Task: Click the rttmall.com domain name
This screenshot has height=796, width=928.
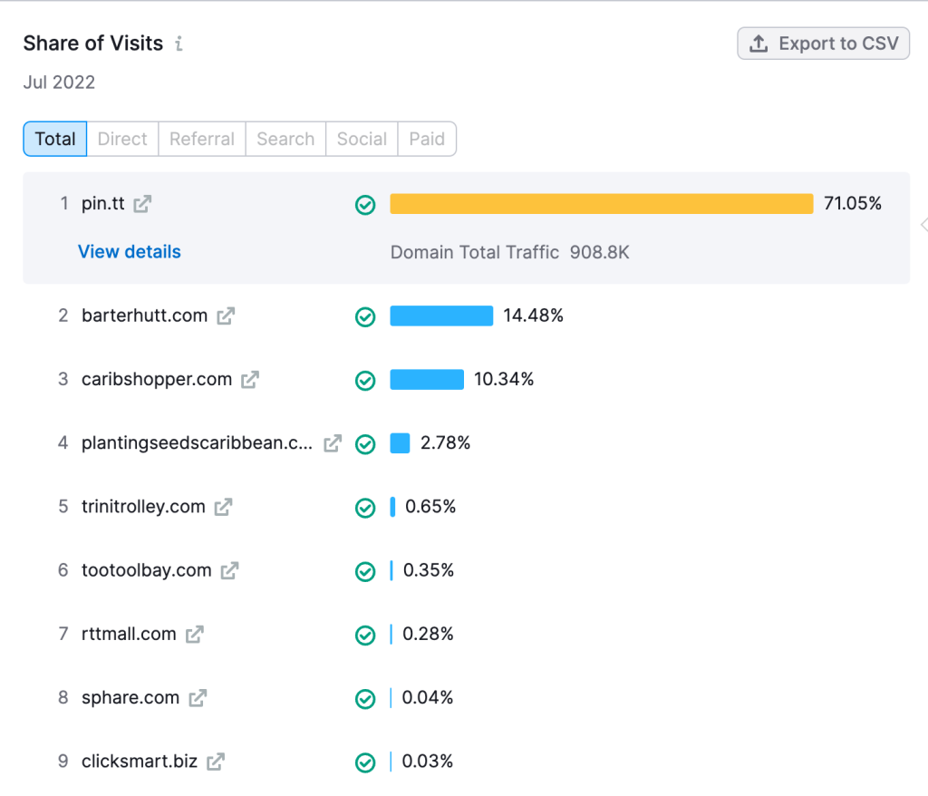Action: 129,634
